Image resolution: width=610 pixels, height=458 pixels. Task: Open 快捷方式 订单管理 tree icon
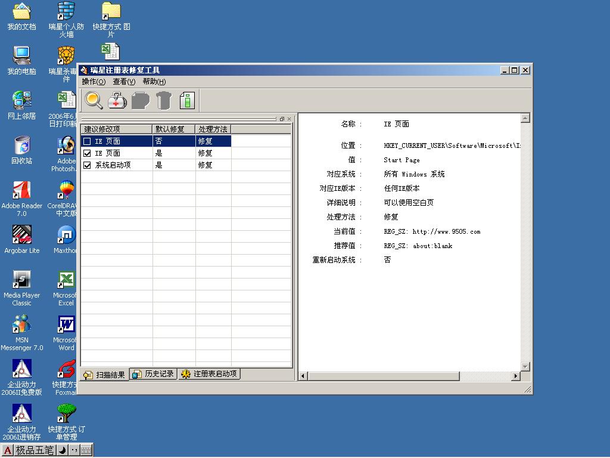66,423
